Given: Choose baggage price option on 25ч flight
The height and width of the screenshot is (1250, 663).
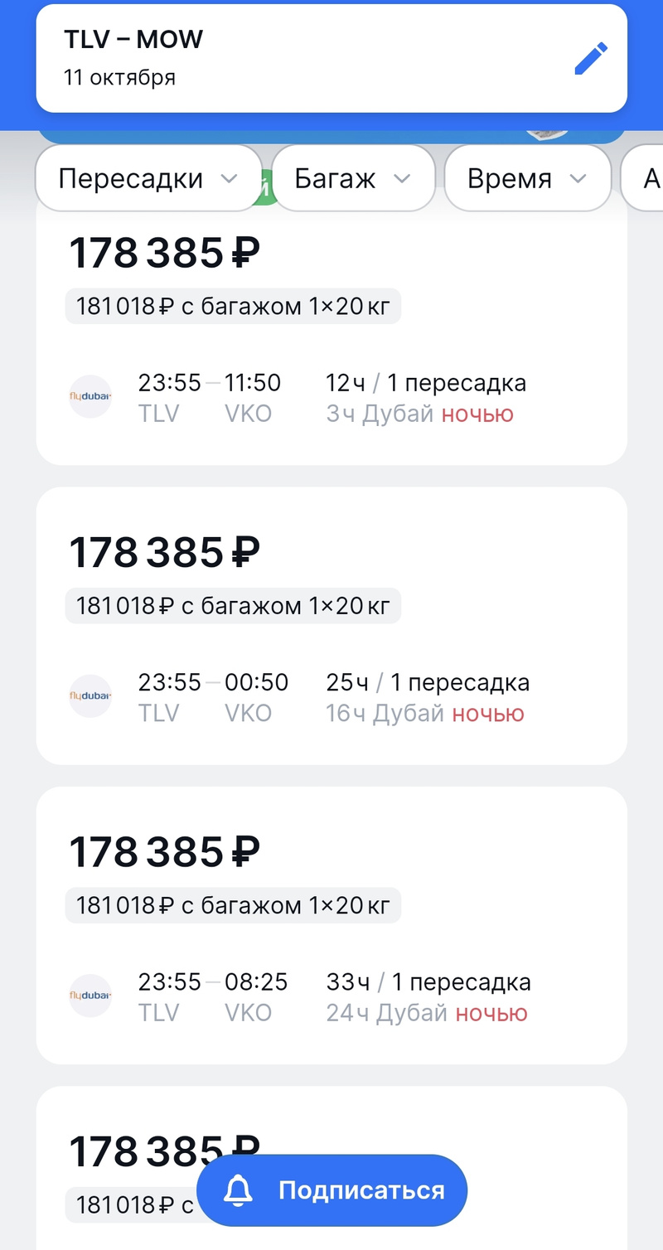Looking at the screenshot, I should 233,606.
